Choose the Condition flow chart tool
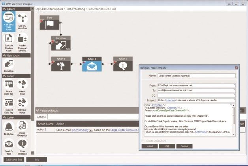 pyautogui.click(x=9, y=65)
